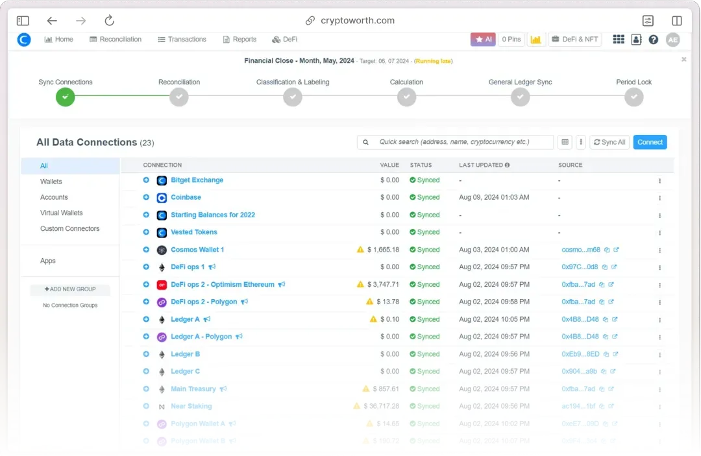Click the AI star button
This screenshot has width=701, height=456.
(x=483, y=40)
